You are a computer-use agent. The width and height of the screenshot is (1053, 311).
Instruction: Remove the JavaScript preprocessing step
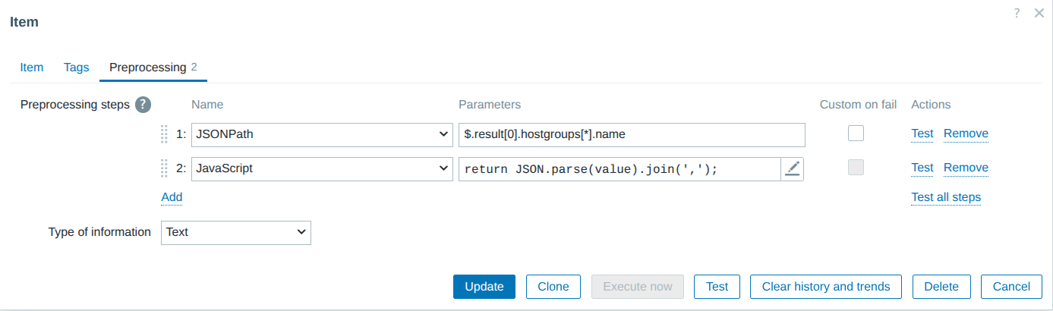tap(966, 168)
